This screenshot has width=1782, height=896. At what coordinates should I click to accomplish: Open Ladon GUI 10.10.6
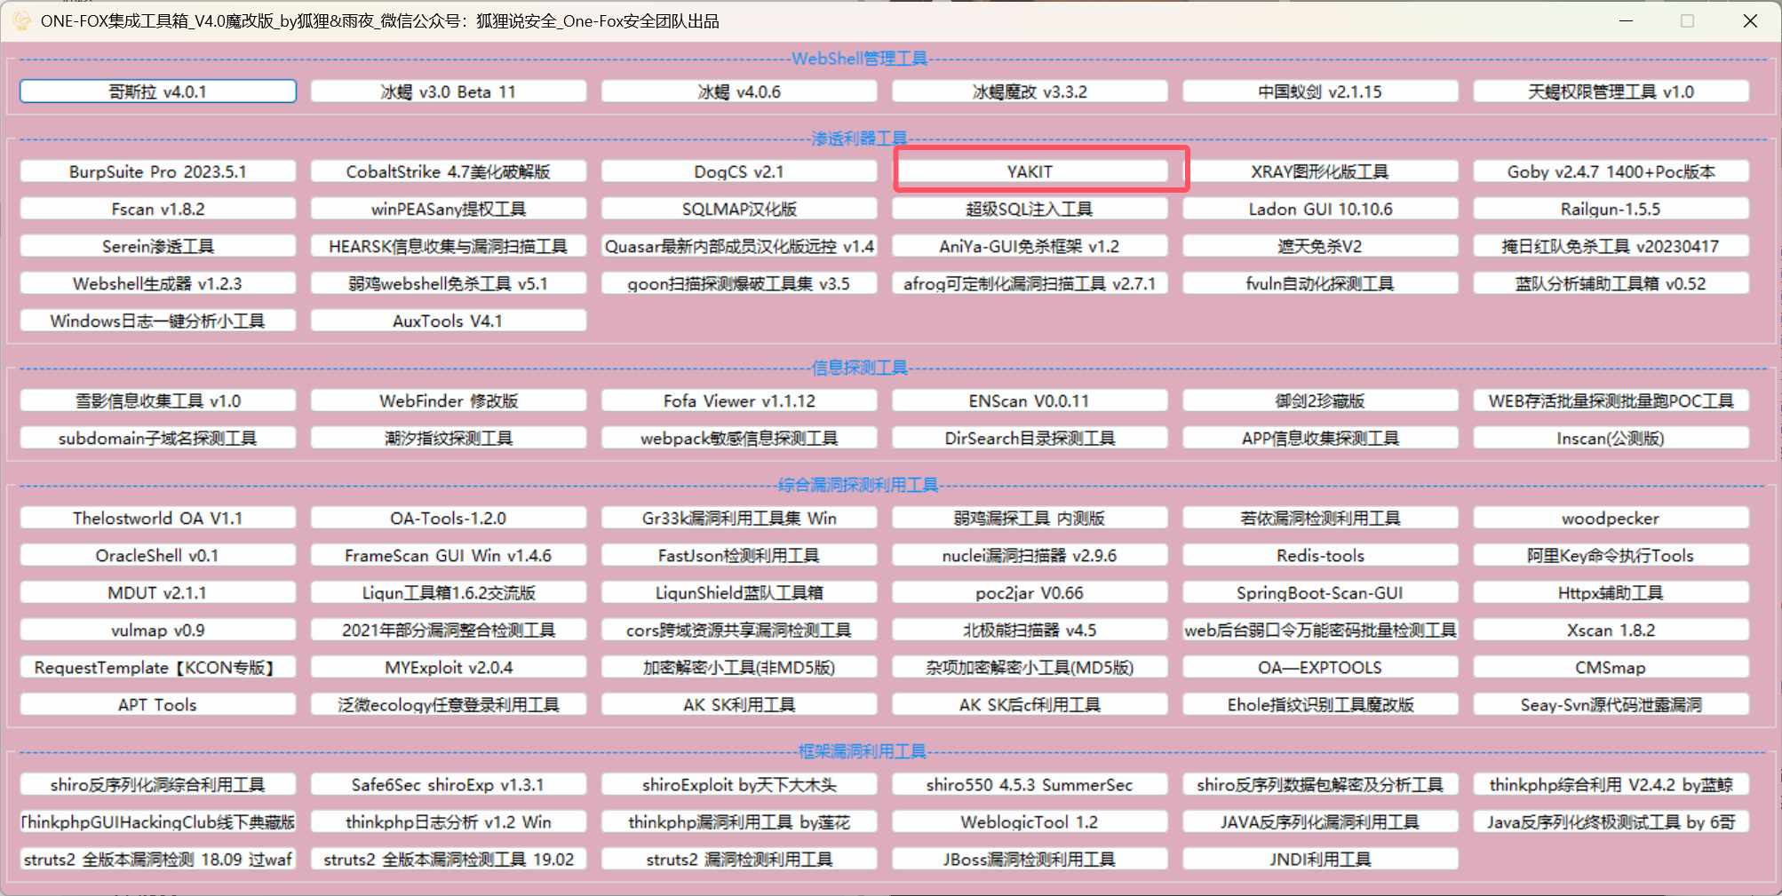(x=1320, y=209)
